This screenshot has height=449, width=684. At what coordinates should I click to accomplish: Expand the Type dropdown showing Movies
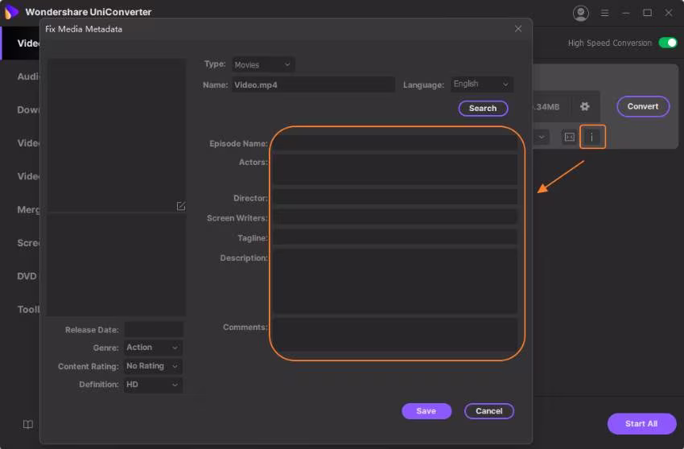coord(263,64)
